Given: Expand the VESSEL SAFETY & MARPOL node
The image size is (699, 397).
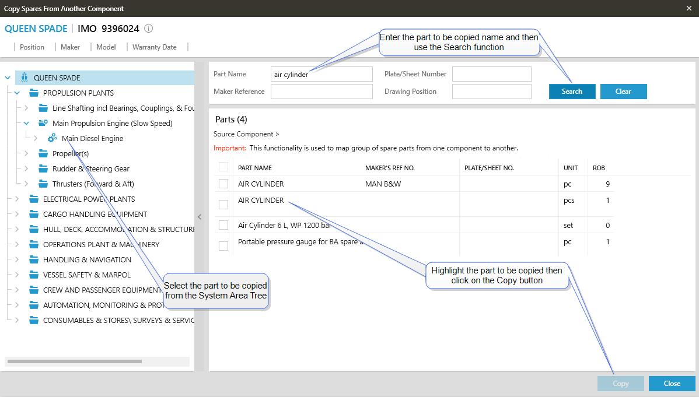Looking at the screenshot, I should coord(17,275).
